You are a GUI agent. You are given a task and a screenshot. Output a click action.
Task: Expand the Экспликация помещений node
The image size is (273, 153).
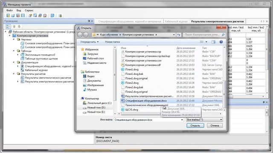(x=18, y=55)
